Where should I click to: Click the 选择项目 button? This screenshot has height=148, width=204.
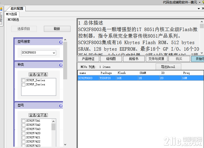[24, 29]
